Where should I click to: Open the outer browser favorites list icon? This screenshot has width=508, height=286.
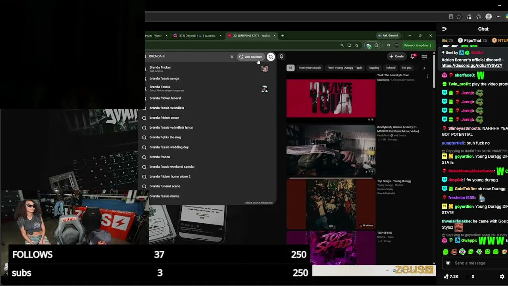pos(479,17)
